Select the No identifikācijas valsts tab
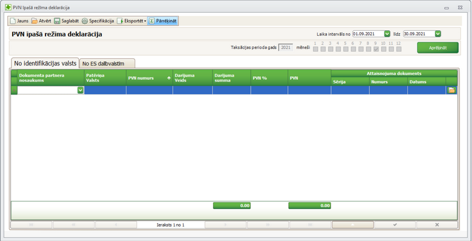 pyautogui.click(x=45, y=63)
